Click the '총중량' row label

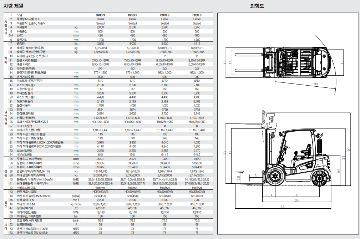point(20,44)
